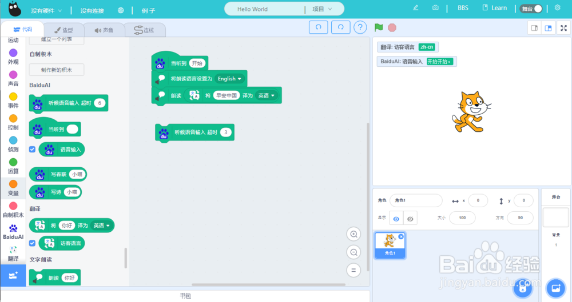
Task: Switch to the 造型 tab
Action: point(64,30)
